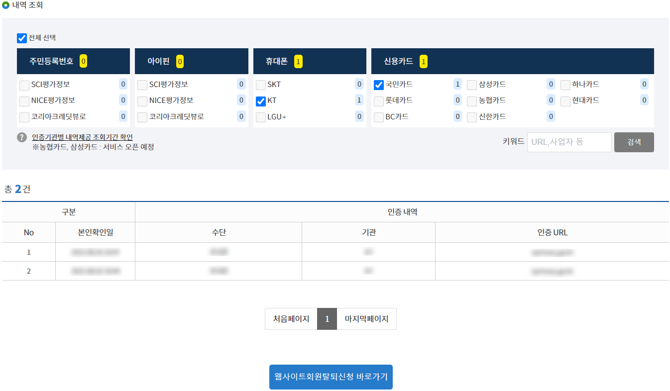Click the count 0 in the 신한카드 row
This screenshot has height=391, width=670.
click(x=551, y=116)
